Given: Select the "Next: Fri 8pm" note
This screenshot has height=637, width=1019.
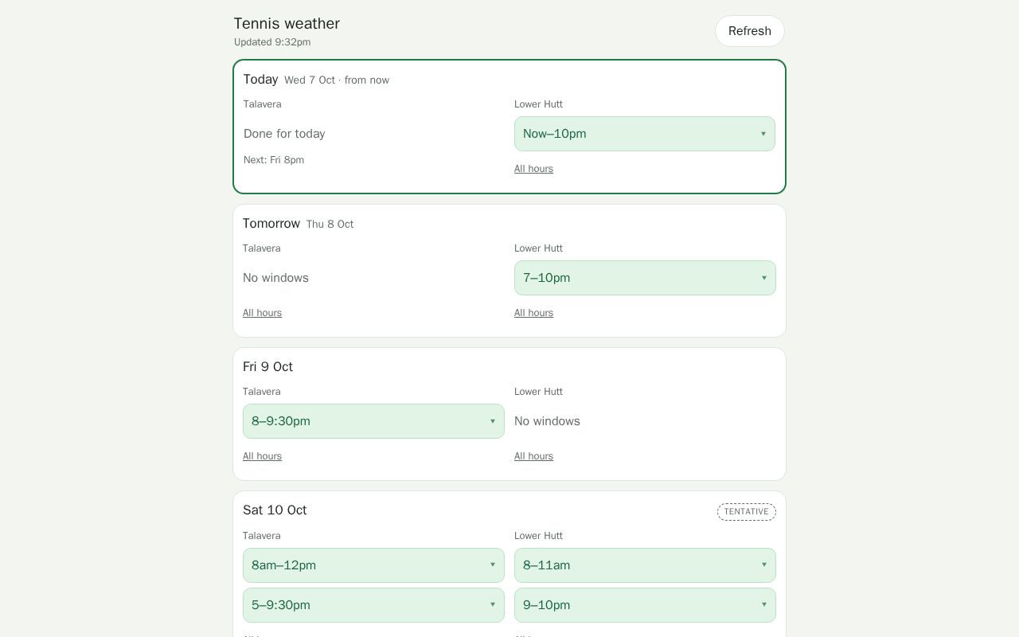Looking at the screenshot, I should (274, 160).
